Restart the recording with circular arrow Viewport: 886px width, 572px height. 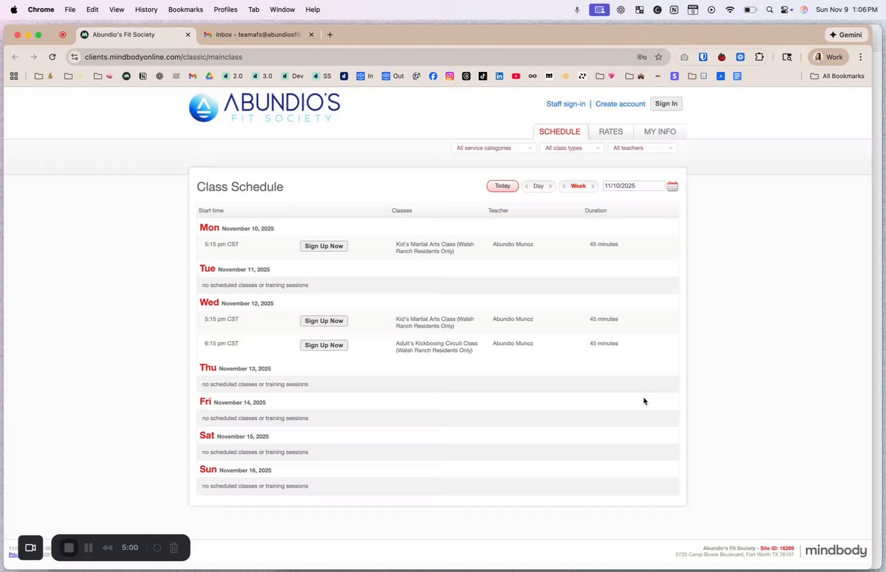[157, 548]
